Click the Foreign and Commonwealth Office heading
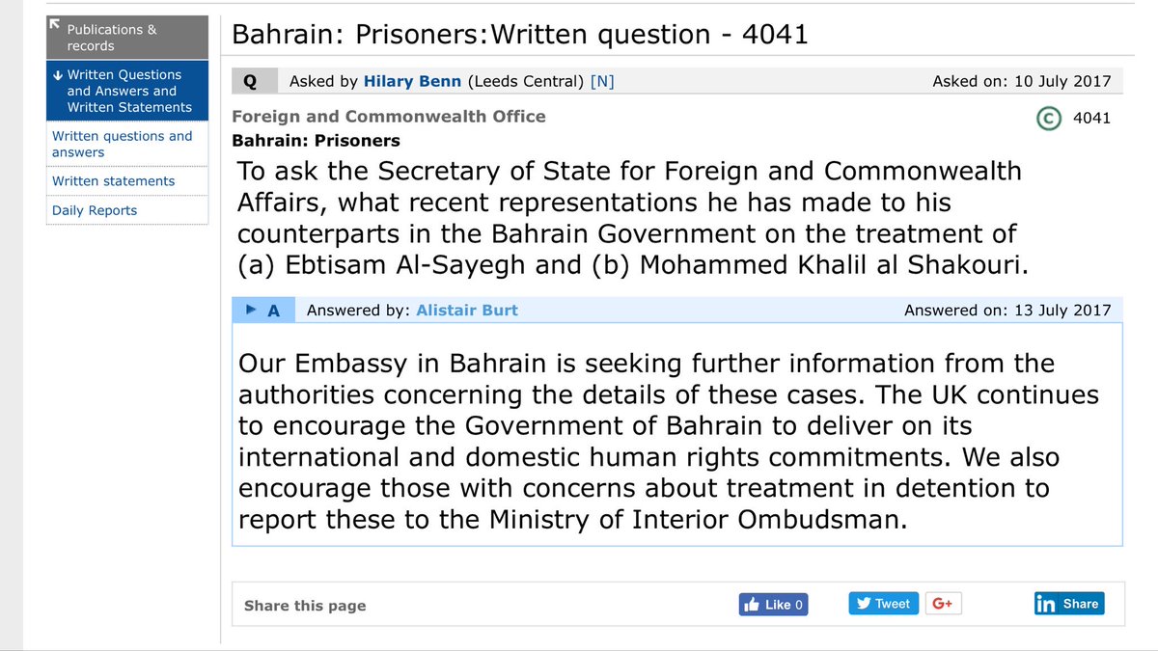The width and height of the screenshot is (1158, 651). [x=389, y=117]
